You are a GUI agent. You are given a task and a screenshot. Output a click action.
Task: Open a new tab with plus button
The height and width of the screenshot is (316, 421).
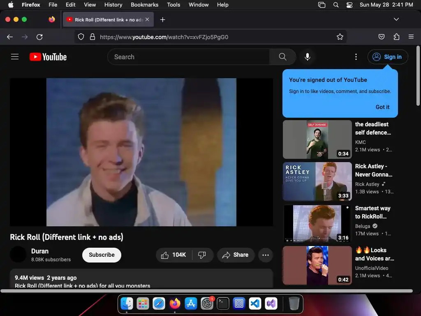pos(162,20)
